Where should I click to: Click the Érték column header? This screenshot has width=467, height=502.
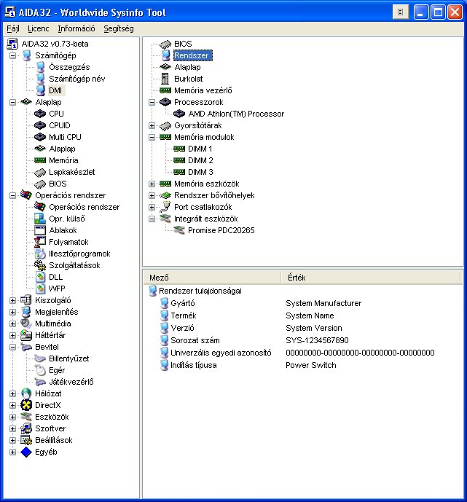click(371, 278)
